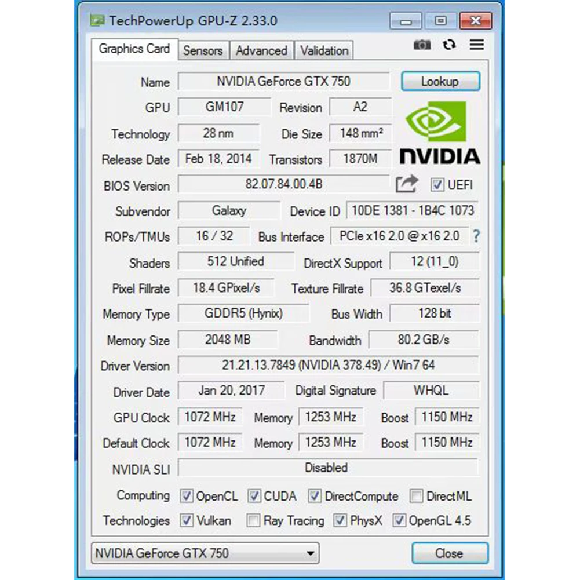Click the Name field NVIDIA GeForce GTX 750

pyautogui.click(x=283, y=81)
